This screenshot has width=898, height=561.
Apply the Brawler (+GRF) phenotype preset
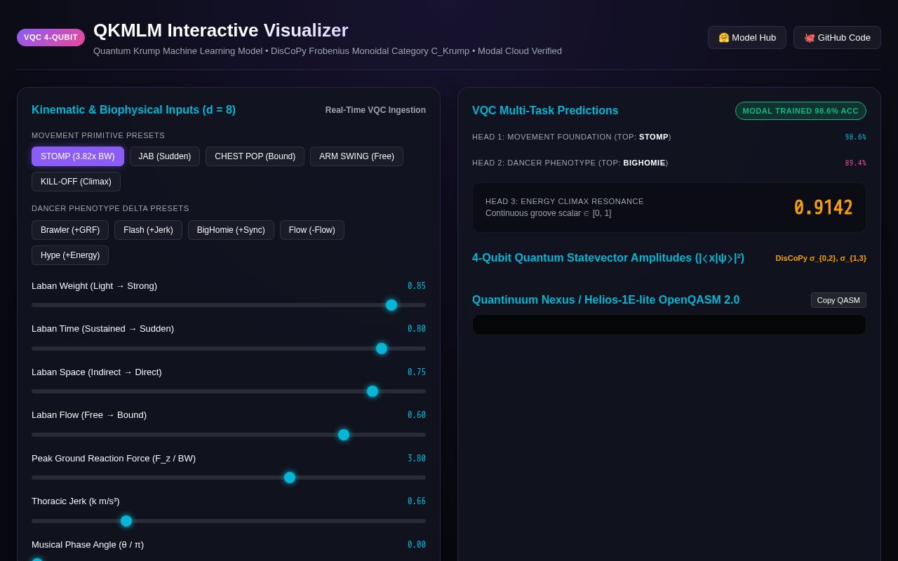[x=70, y=230]
